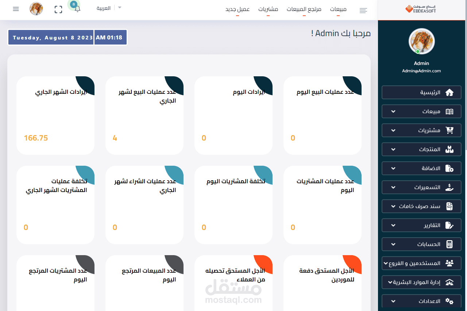Expand the مشتريات sidebar chevron
The width and height of the screenshot is (467, 311).
point(393,130)
